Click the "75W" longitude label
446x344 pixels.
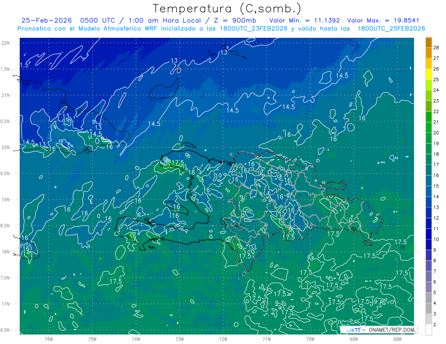click(93, 339)
